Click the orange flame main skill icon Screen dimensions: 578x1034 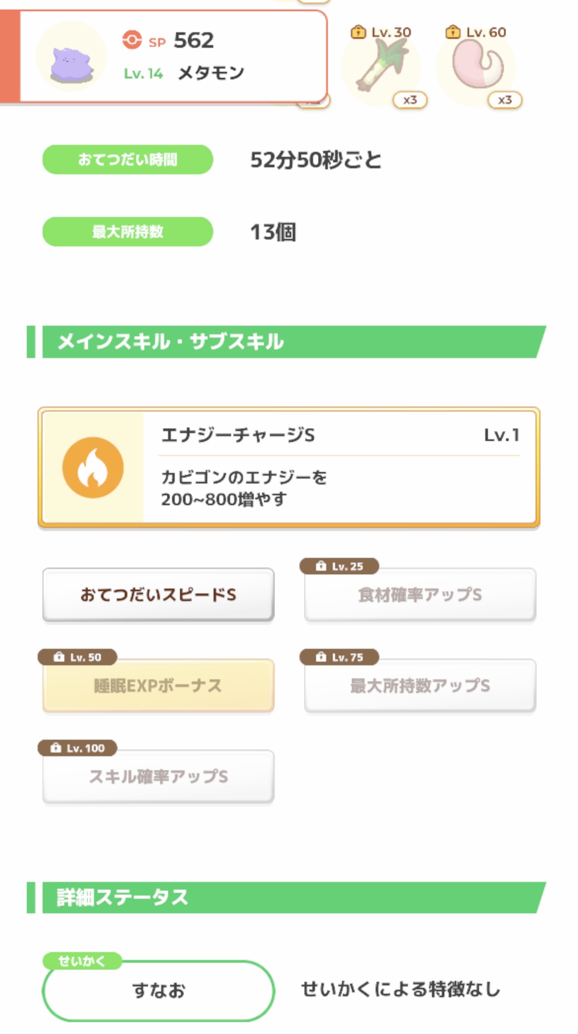click(x=93, y=467)
